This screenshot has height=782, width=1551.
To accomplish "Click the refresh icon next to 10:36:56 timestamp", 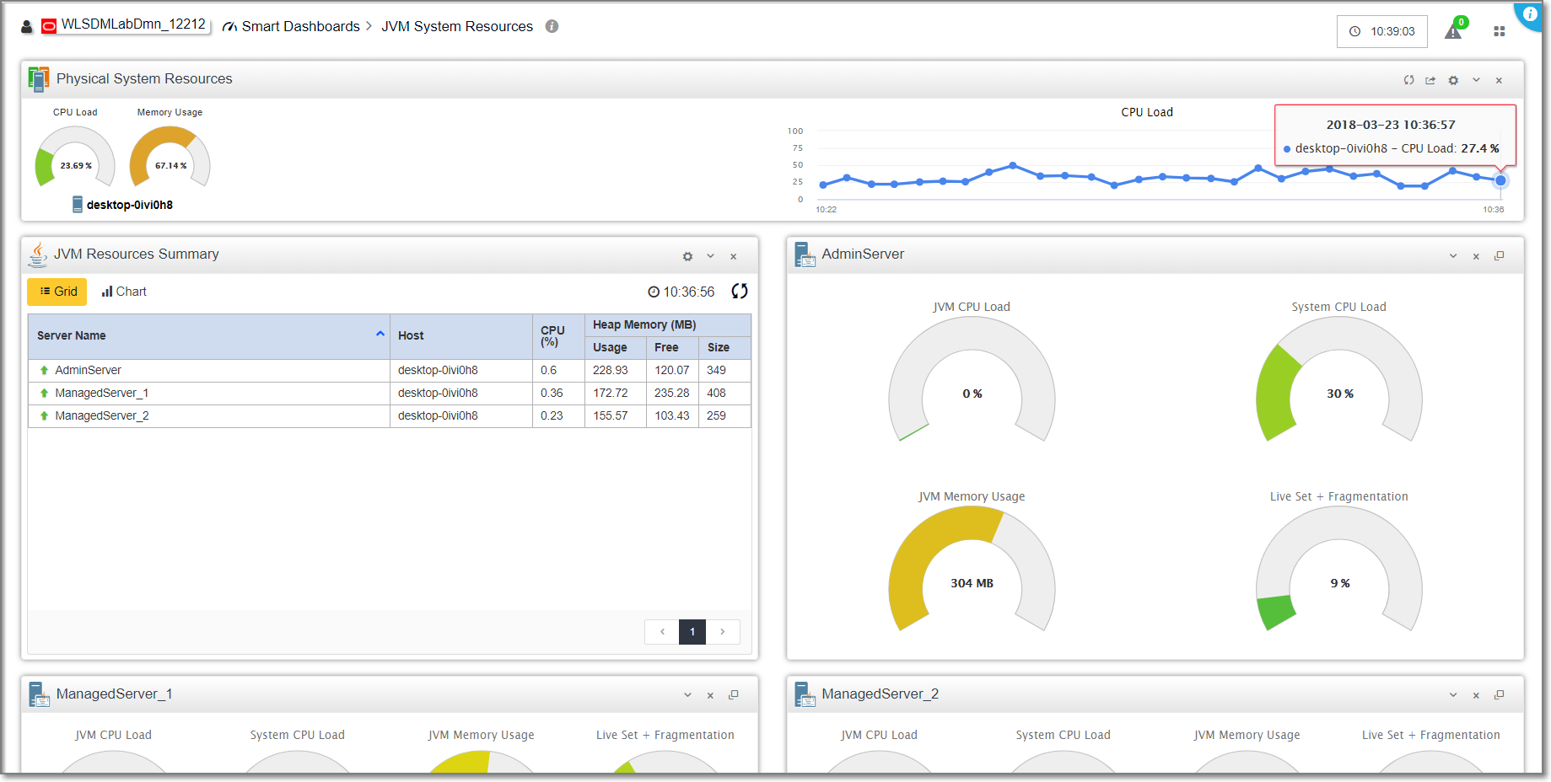I will [740, 292].
